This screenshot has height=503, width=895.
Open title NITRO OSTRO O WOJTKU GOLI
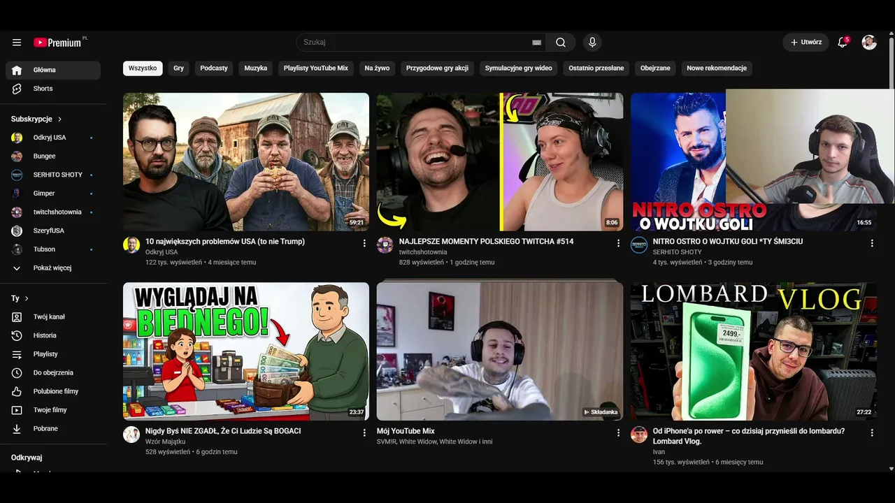(728, 242)
